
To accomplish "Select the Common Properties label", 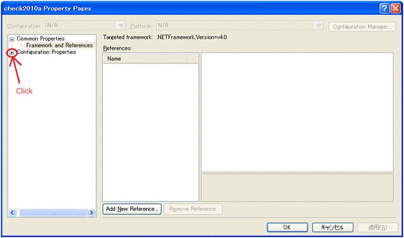I will click(x=41, y=39).
